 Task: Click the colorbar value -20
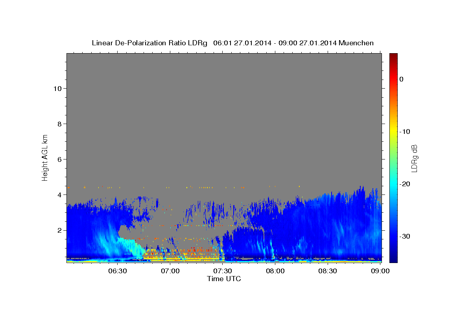[x=405, y=184]
